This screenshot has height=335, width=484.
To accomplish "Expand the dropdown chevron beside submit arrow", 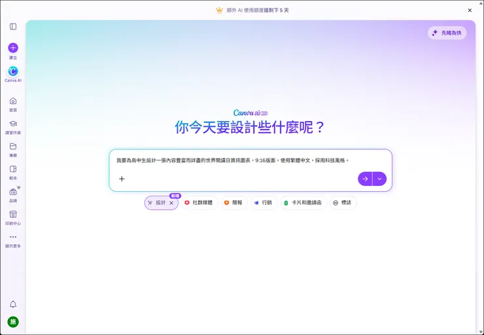I will tap(379, 179).
